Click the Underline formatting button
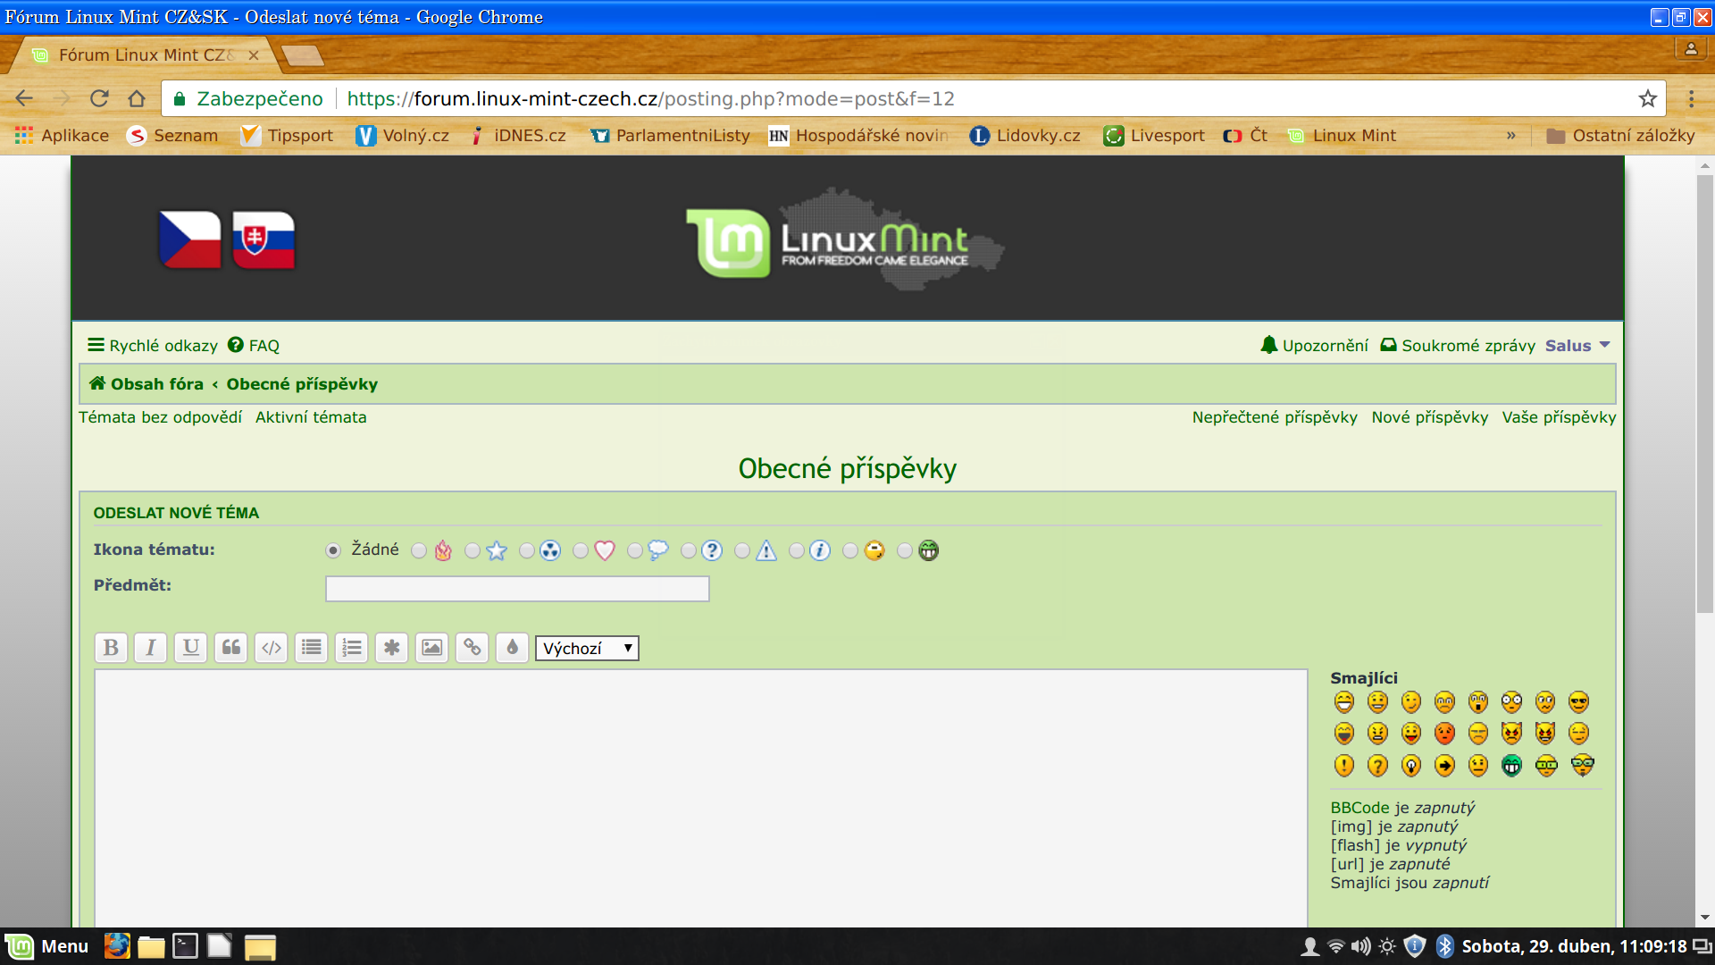Image resolution: width=1715 pixels, height=965 pixels. (x=191, y=648)
